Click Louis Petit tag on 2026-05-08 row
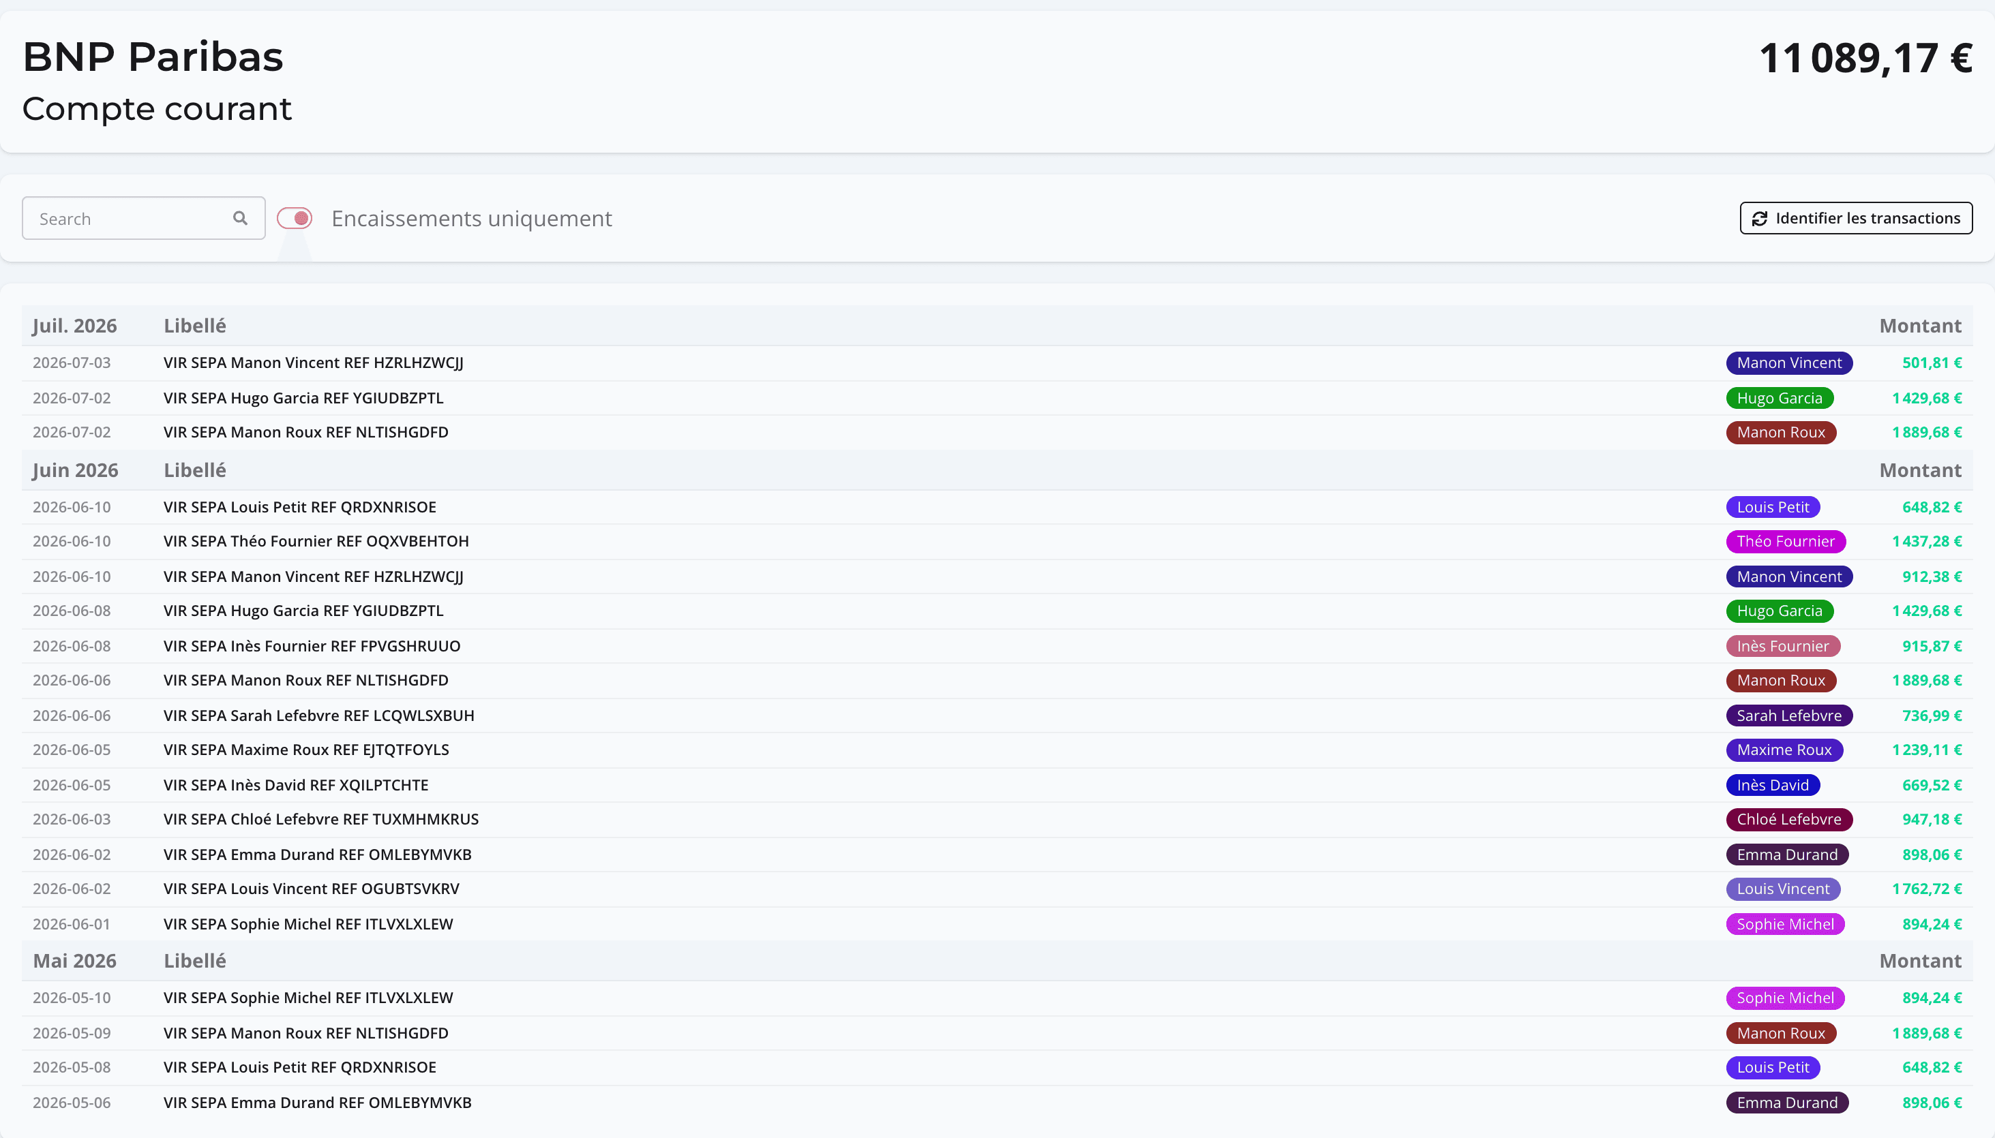The image size is (1995, 1138). 1772,1068
